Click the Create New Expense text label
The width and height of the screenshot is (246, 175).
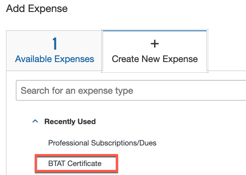pyautogui.click(x=155, y=59)
